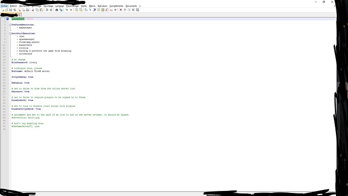The width and height of the screenshot is (348, 196).
Task: Toggle show all characters paragraph icon
Action: click(x=90, y=10)
